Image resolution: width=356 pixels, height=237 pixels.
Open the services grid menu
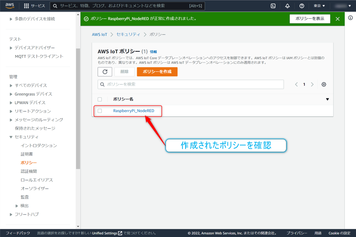tap(34, 6)
